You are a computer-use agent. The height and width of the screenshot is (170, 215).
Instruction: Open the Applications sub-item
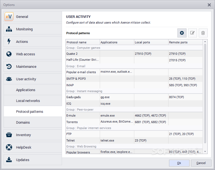(x=33, y=90)
